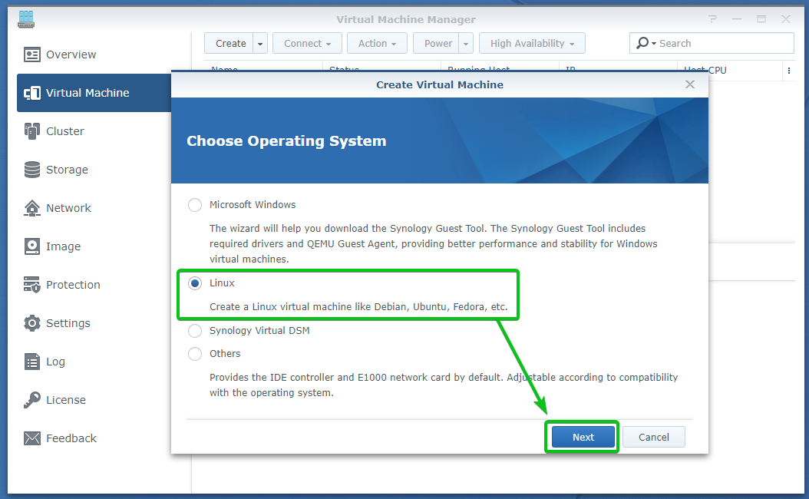Screen dimensions: 809x499
Task: Minimize the Virtual Machine Manager window
Action: click(x=737, y=19)
